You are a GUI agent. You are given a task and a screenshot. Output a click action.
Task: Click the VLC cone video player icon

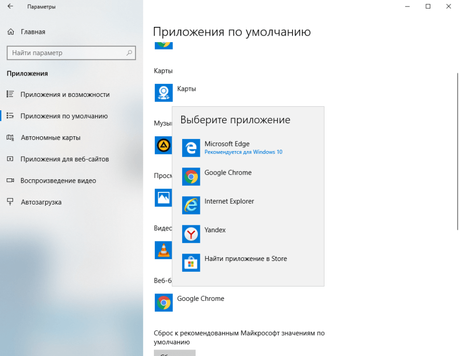click(x=163, y=250)
